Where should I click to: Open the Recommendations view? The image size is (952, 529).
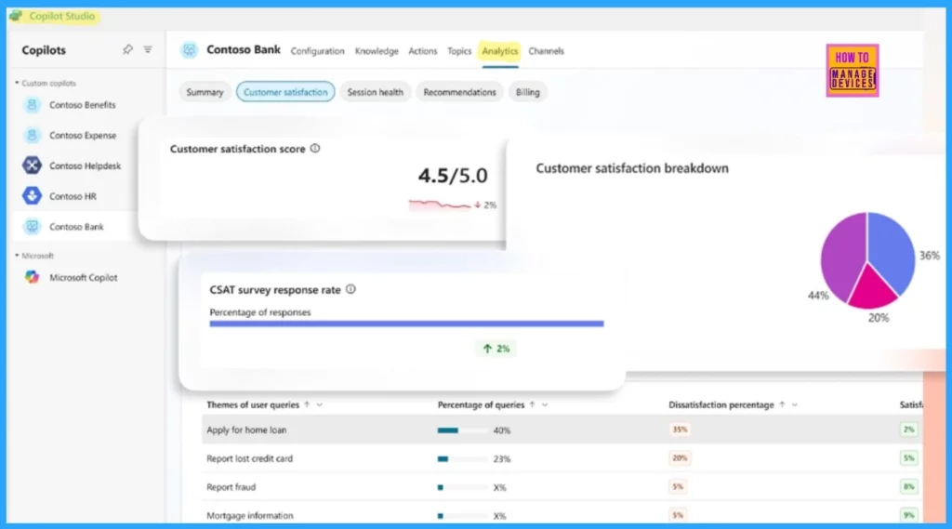[x=459, y=92]
